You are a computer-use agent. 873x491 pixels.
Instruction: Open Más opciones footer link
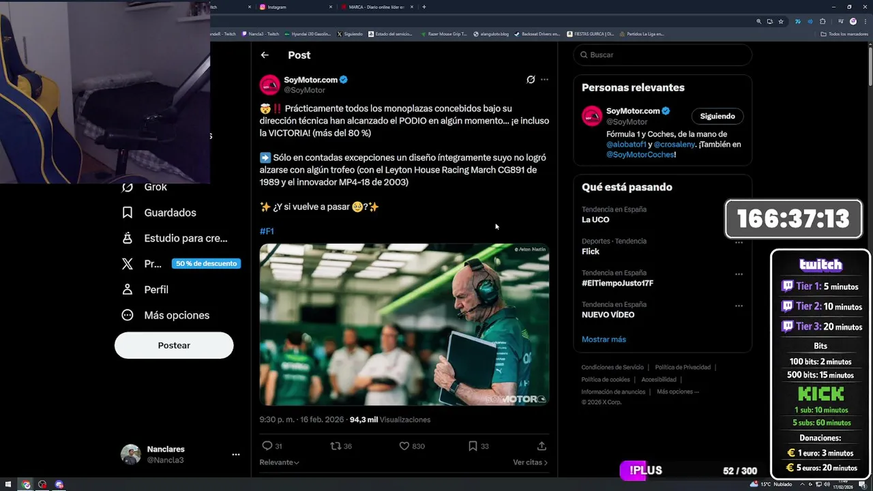coord(678,391)
